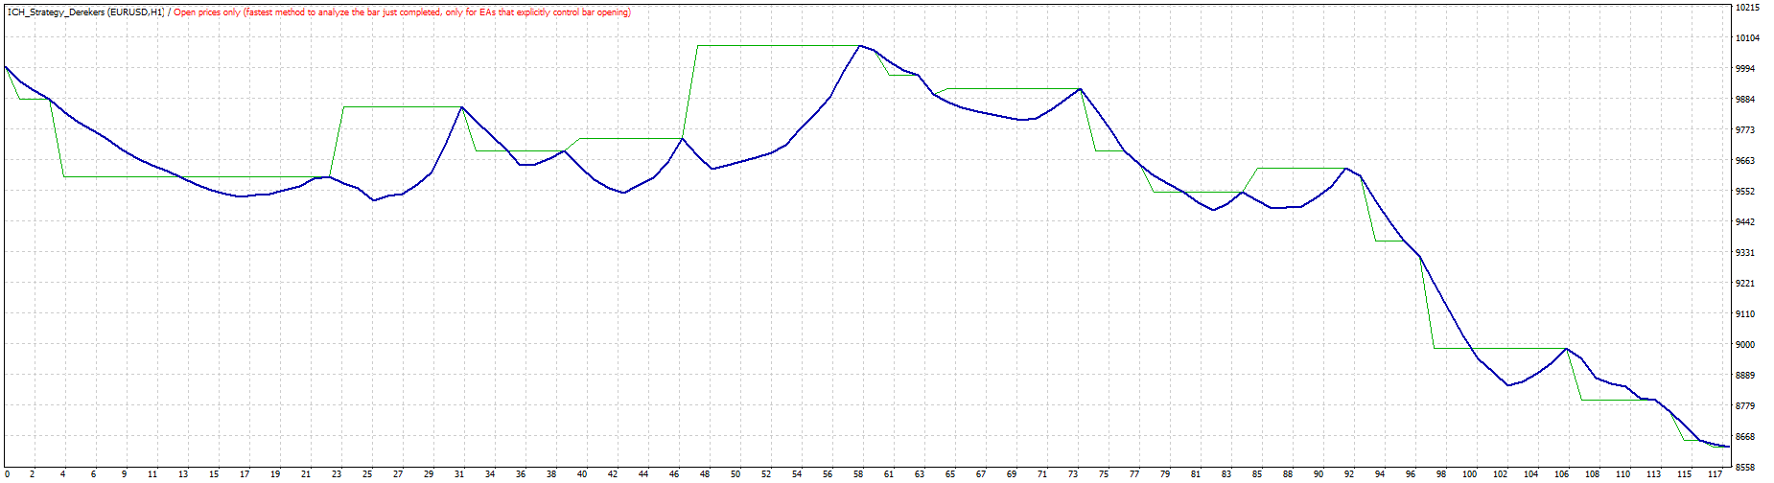Select trade number 110 on the bottom axis

click(1623, 474)
